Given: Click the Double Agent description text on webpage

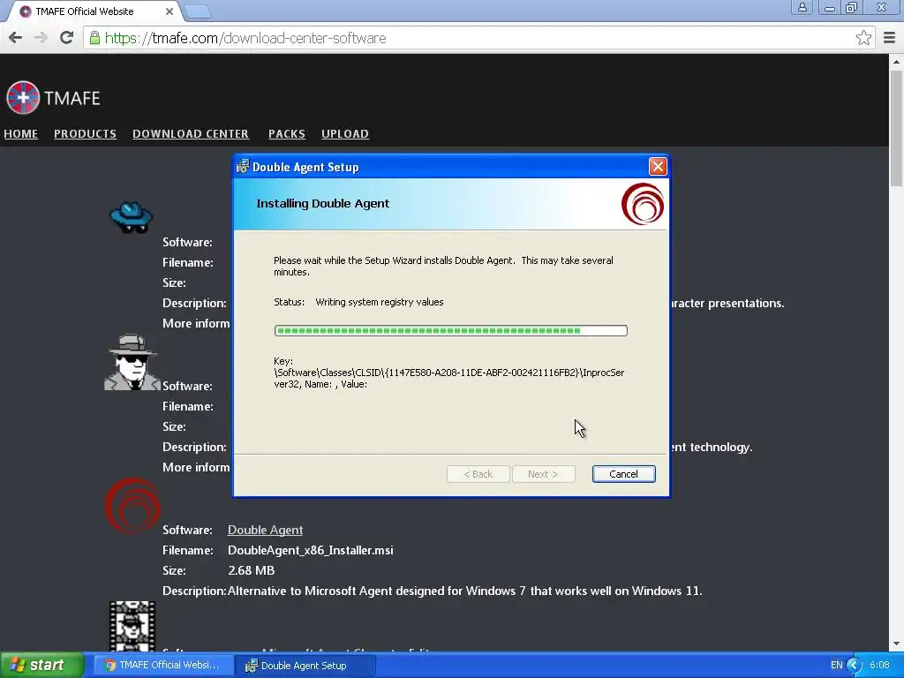Looking at the screenshot, I should (x=464, y=591).
